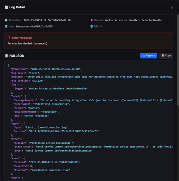Select the timestamp value in header

tap(47, 20)
